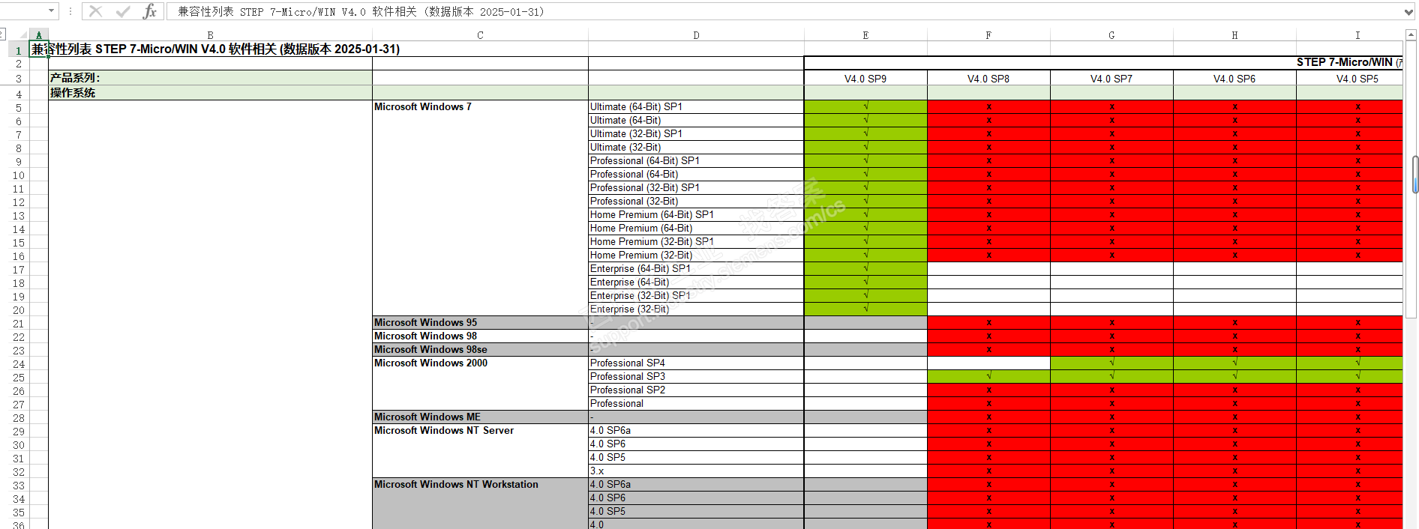Click the 'Microsoft Windows 95' cell
1419x529 pixels.
click(x=480, y=323)
